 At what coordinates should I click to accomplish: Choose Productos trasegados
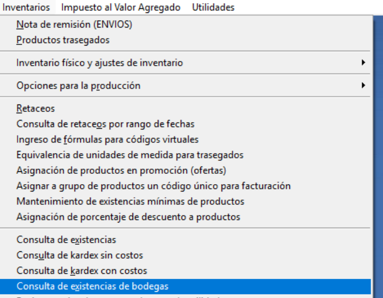(x=63, y=40)
